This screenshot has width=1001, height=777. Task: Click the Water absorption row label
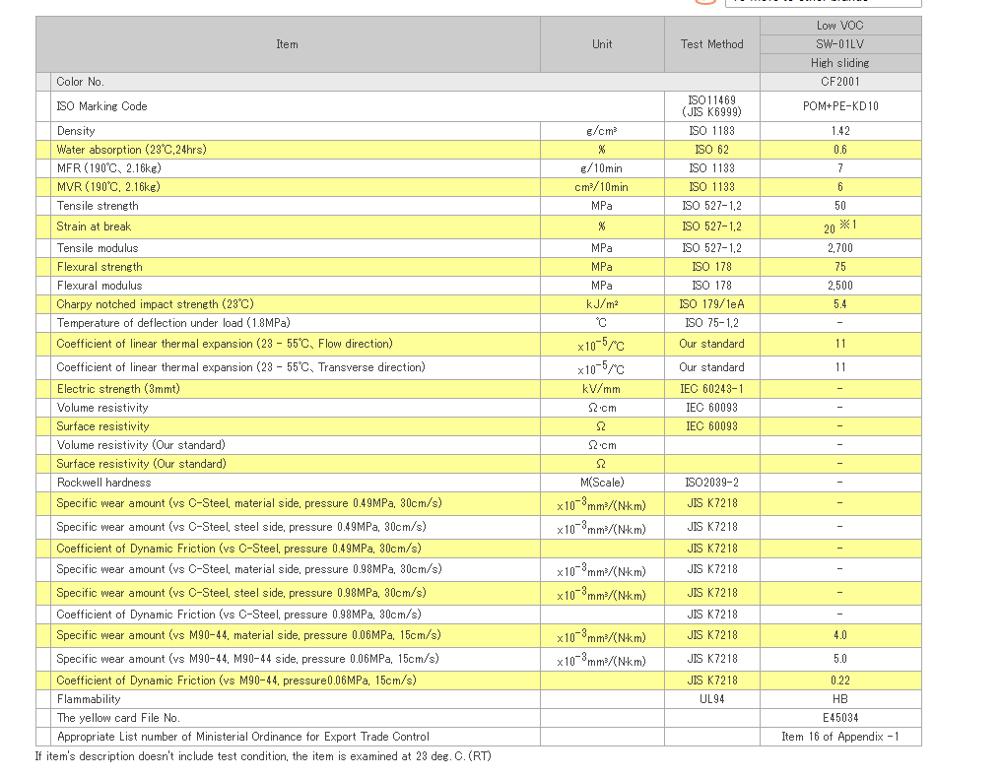point(131,150)
